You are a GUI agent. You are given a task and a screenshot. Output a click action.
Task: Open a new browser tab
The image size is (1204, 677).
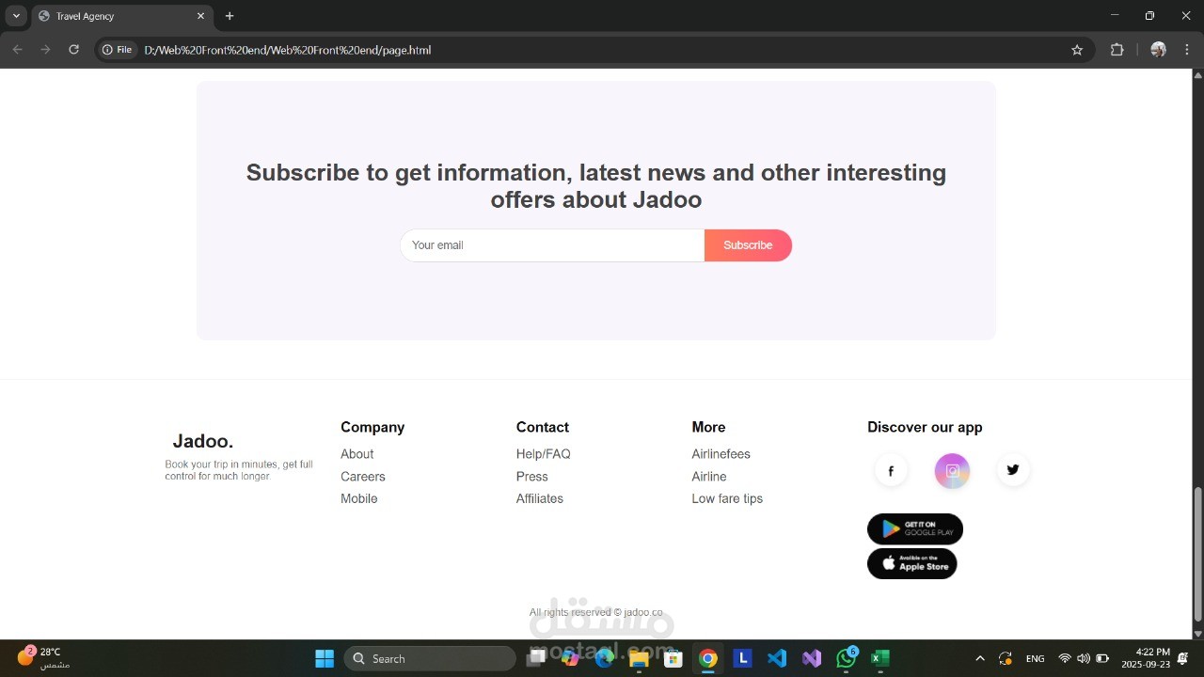(x=230, y=16)
